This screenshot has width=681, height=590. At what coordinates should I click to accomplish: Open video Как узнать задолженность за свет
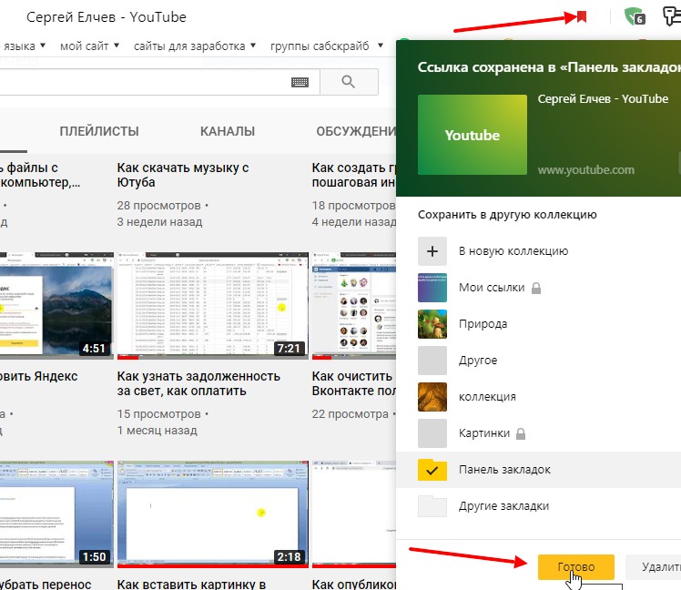[x=198, y=383]
